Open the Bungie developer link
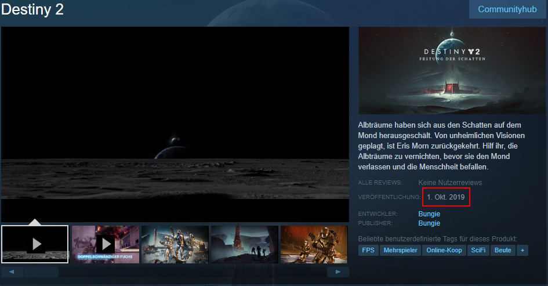Image resolution: width=548 pixels, height=286 pixels. pos(429,213)
